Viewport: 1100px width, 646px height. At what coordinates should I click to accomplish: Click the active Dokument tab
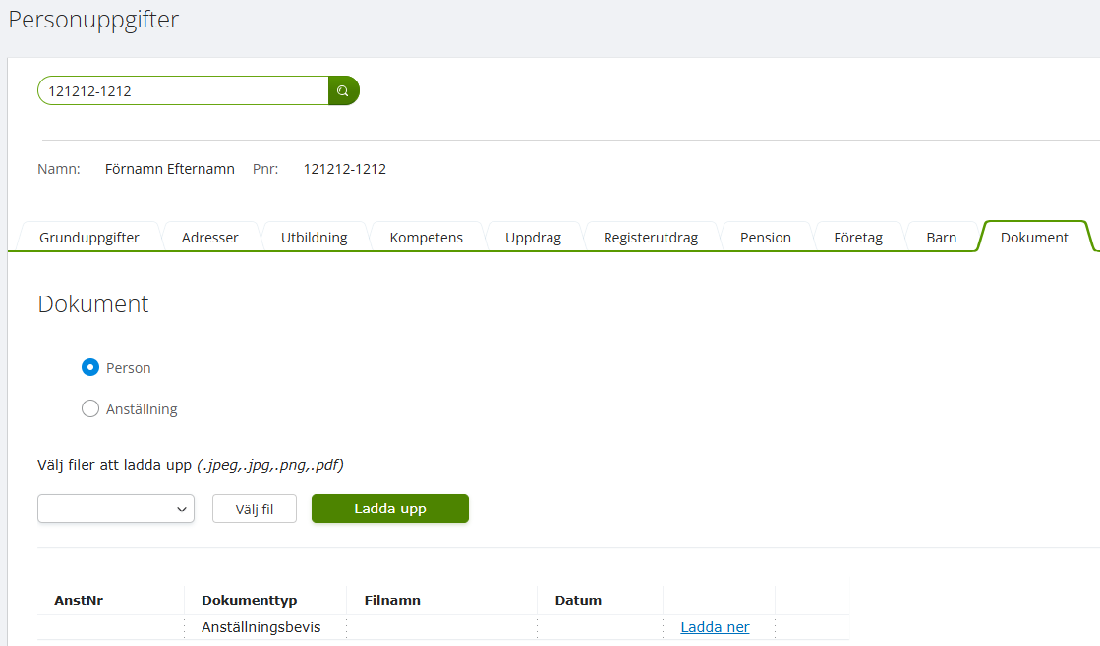[1033, 238]
